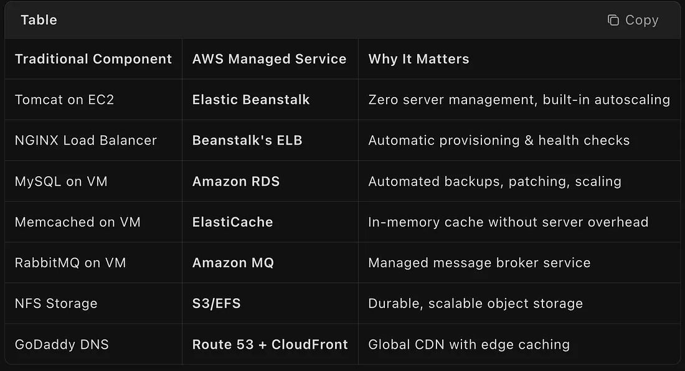The image size is (685, 371).
Task: Click the ElastiCache cell
Action: 232,222
